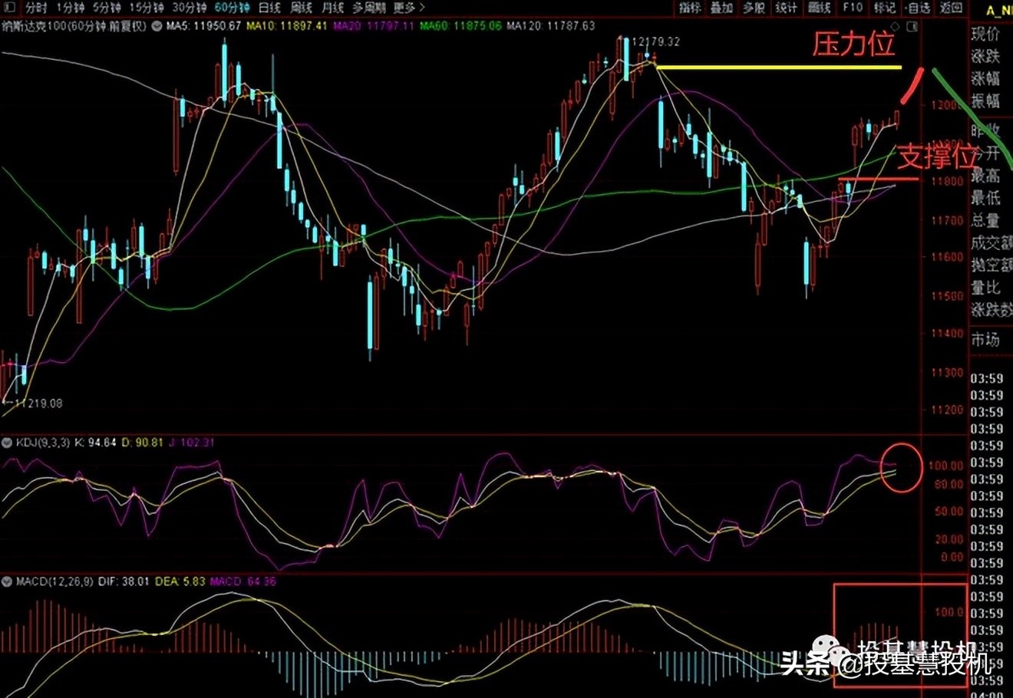
Task: Select the 15分钟 period tab
Action: 146,8
